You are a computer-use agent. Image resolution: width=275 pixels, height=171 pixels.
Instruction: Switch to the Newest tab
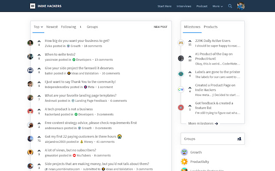pos(52,27)
